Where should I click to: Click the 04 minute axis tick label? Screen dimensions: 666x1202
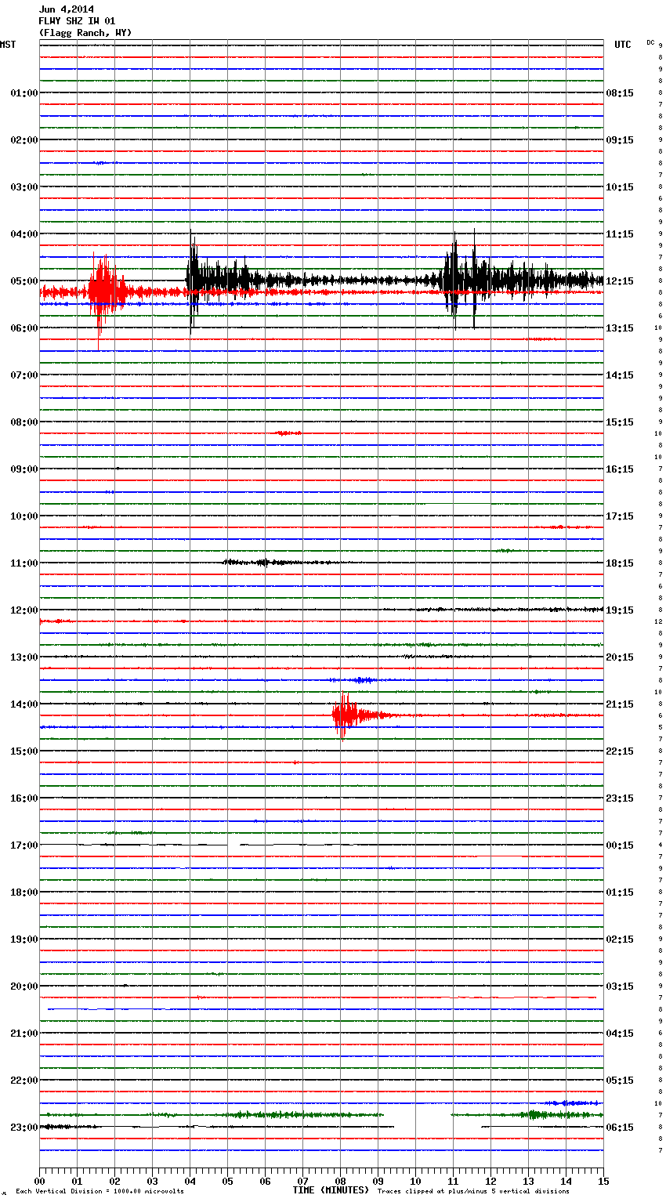pos(190,1182)
